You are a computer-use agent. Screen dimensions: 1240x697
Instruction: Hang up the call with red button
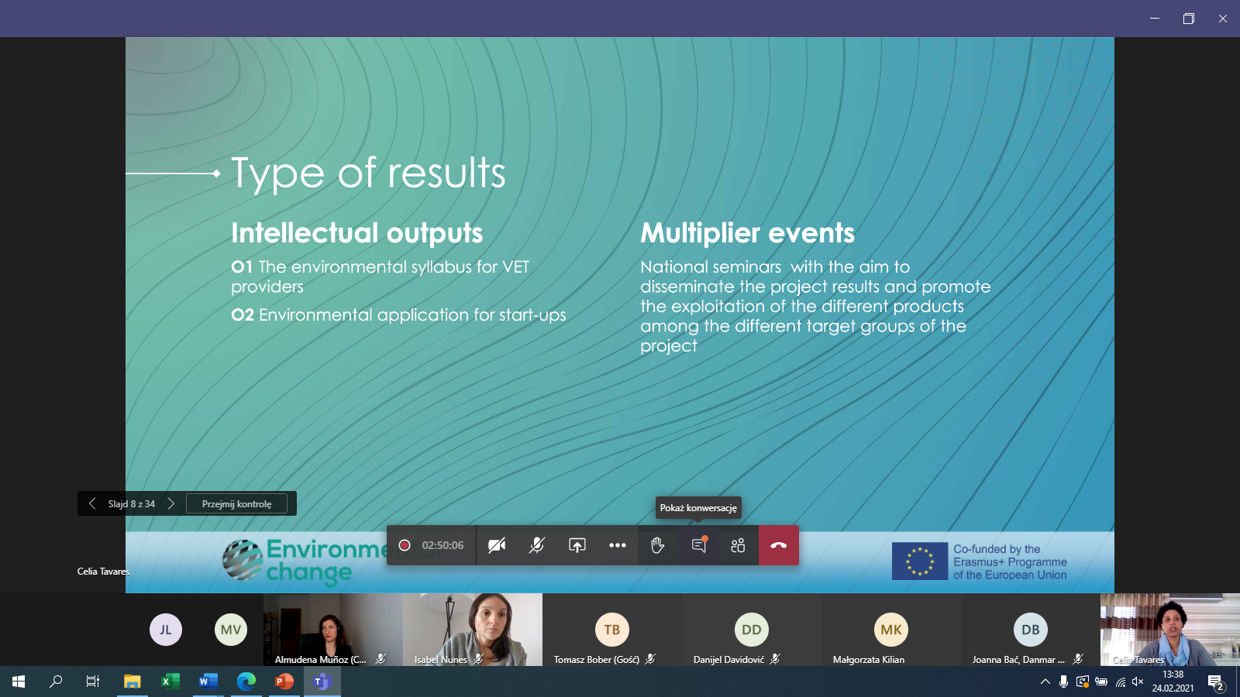[x=779, y=545]
